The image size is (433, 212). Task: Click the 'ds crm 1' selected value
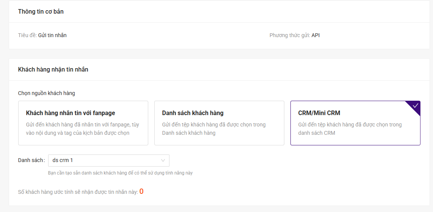click(x=63, y=161)
